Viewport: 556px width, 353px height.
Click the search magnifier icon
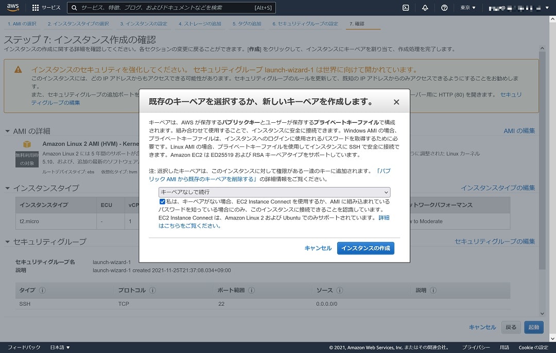(x=74, y=7)
